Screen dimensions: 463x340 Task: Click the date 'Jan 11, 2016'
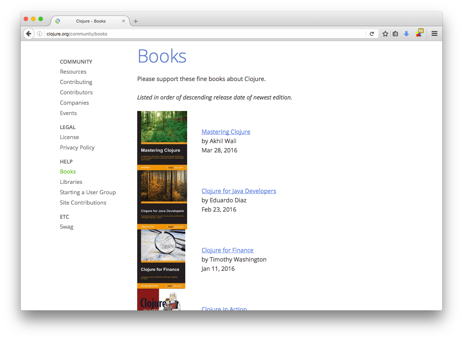tap(218, 269)
